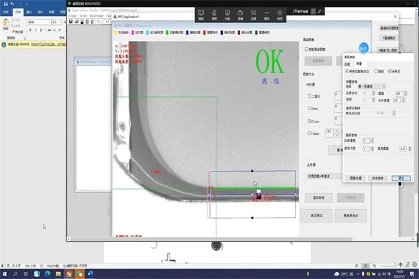The height and width of the screenshot is (279, 419).
Task: Enable the Open preprocessing checkbox
Action: click(310, 108)
